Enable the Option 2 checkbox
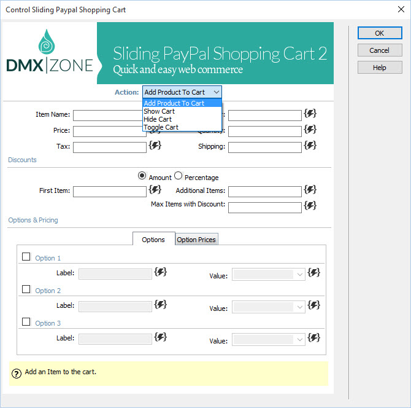This screenshot has width=411, height=408. click(x=26, y=289)
